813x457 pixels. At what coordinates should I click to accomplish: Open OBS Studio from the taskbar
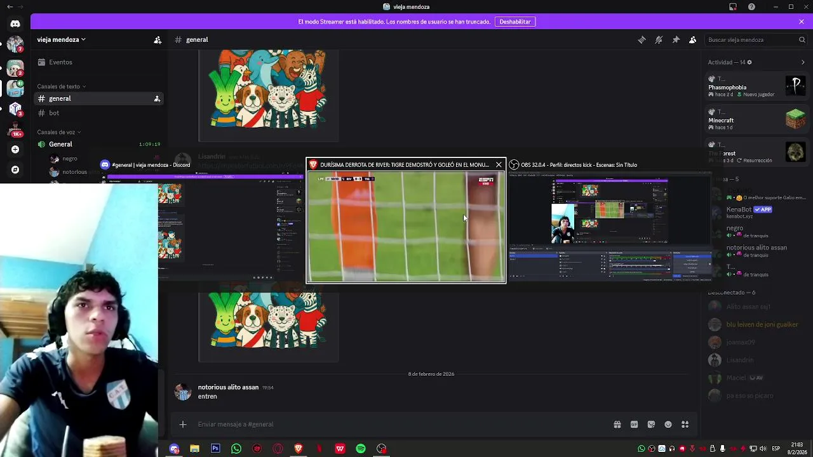(382, 449)
